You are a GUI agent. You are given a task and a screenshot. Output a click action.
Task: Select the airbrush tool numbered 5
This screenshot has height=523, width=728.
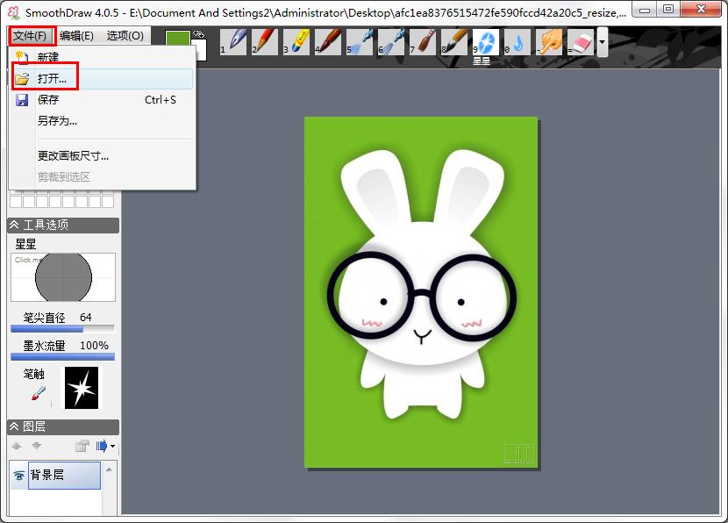[x=360, y=40]
